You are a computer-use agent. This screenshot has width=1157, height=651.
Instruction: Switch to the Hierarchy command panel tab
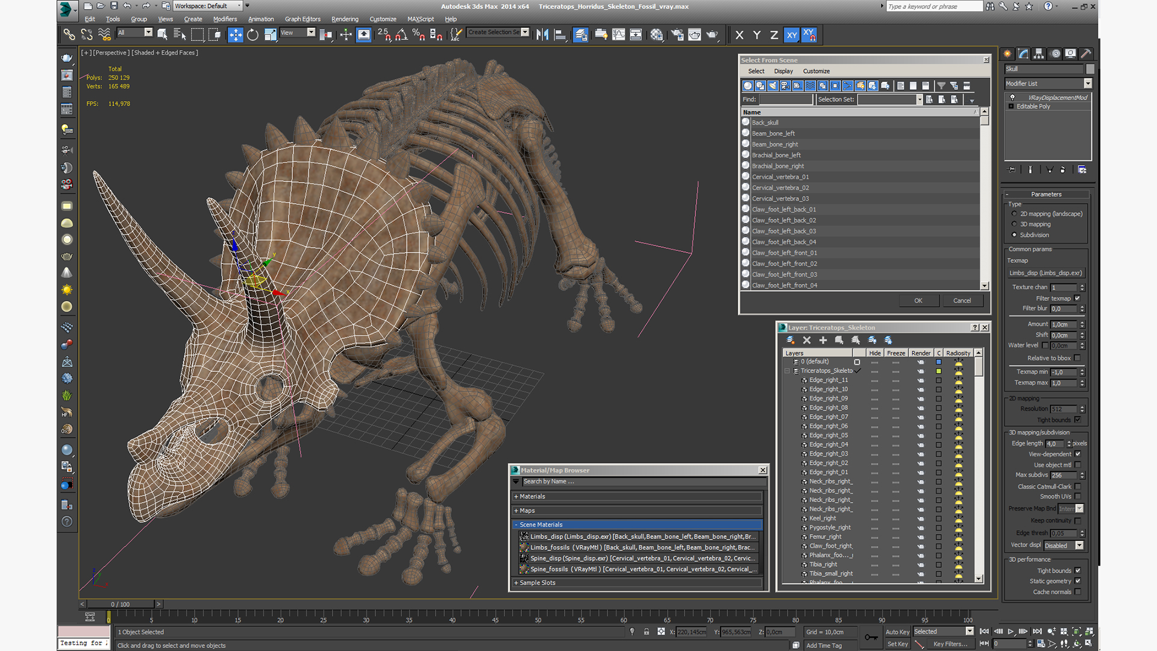pos(1039,54)
